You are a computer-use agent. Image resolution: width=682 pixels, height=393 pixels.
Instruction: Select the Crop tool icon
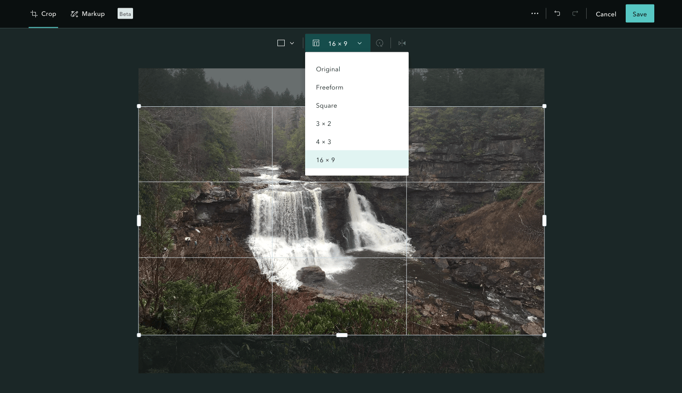point(33,14)
